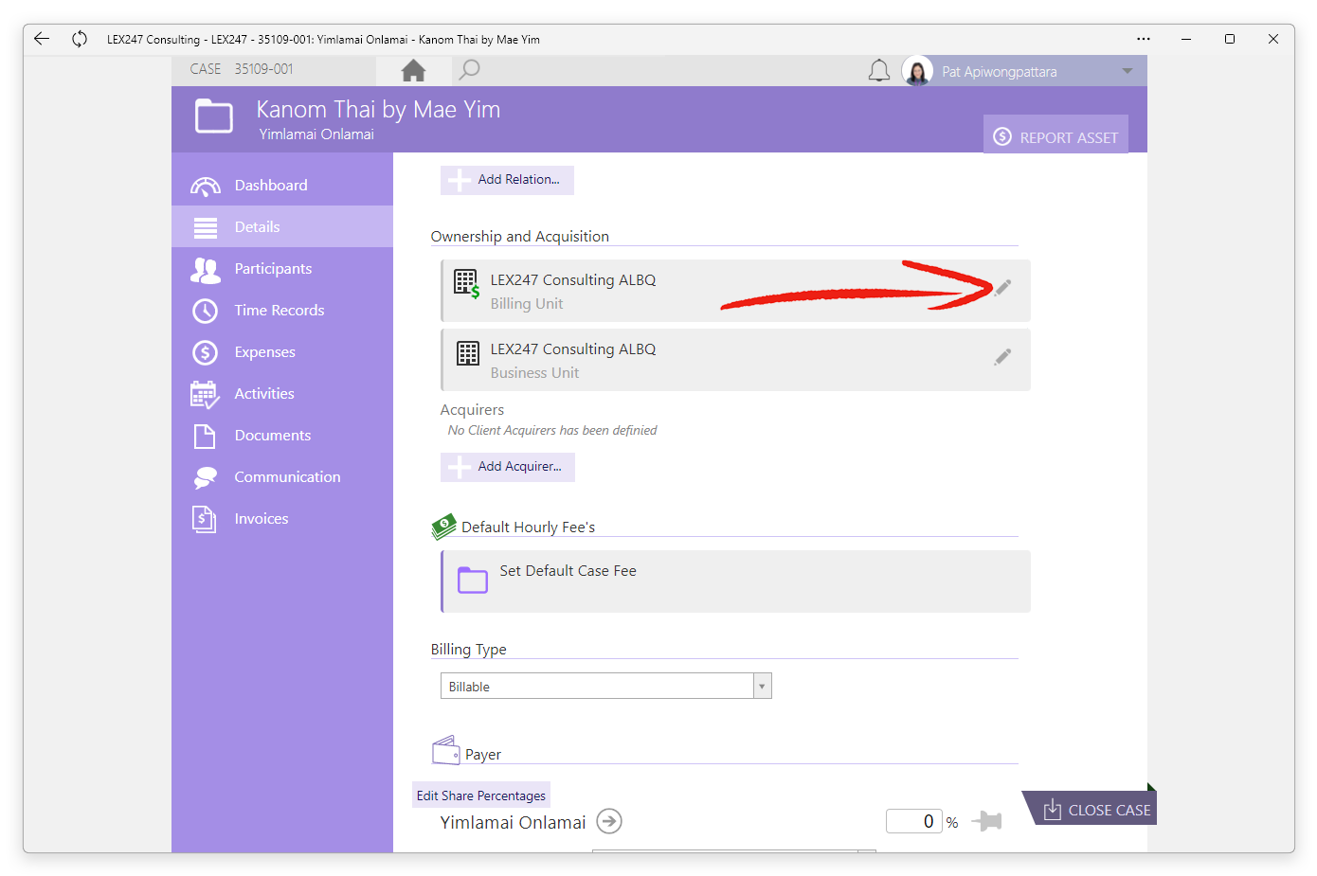Click the case folder icon in header
This screenshot has height=876, width=1317.
[214, 116]
